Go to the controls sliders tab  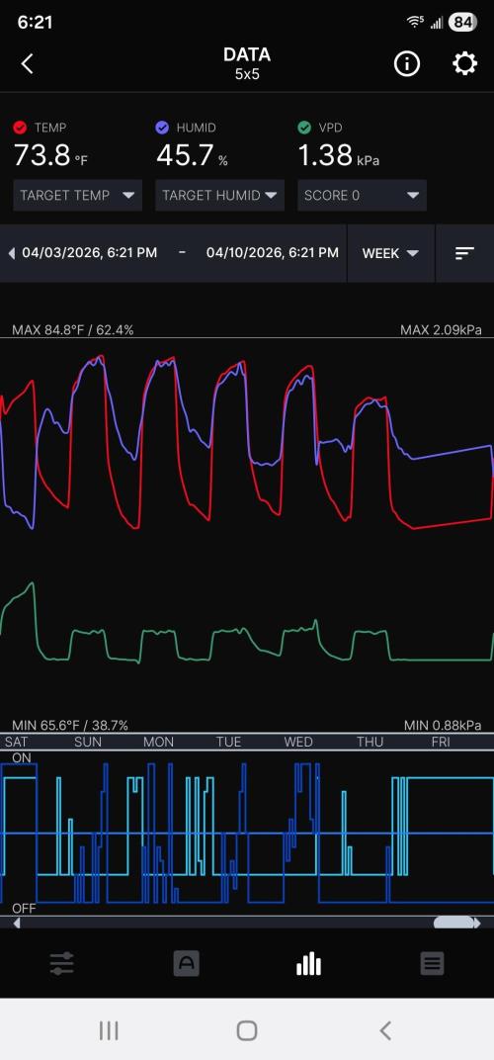click(x=61, y=963)
